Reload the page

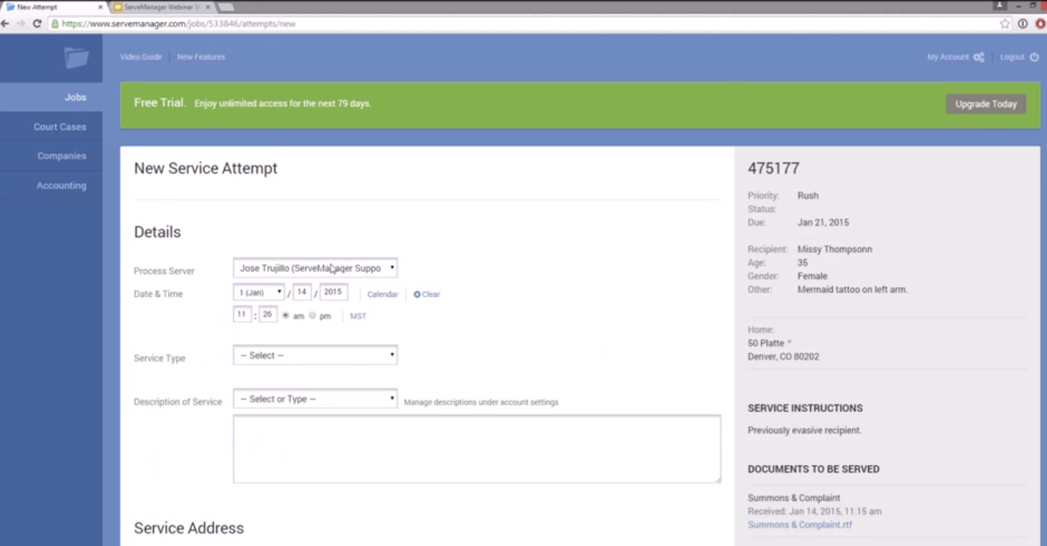pyautogui.click(x=36, y=24)
